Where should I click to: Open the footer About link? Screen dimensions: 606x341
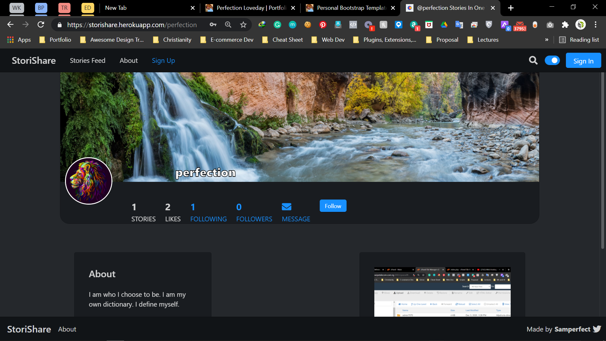click(x=67, y=329)
